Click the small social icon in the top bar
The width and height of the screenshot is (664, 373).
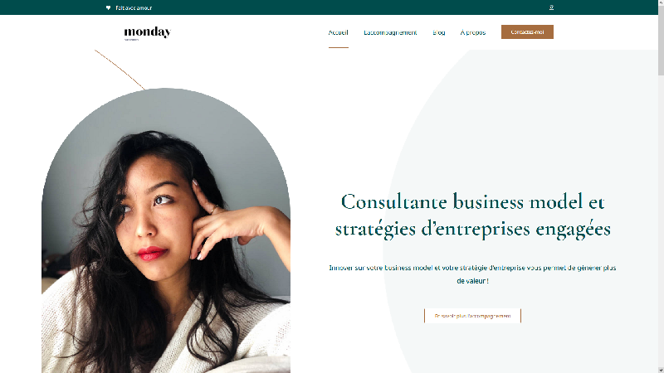pyautogui.click(x=551, y=7)
